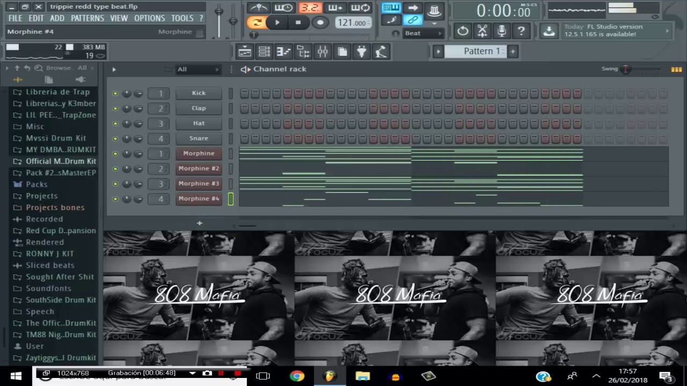Mute the Clap channel
This screenshot has height=386, width=687.
pyautogui.click(x=115, y=108)
